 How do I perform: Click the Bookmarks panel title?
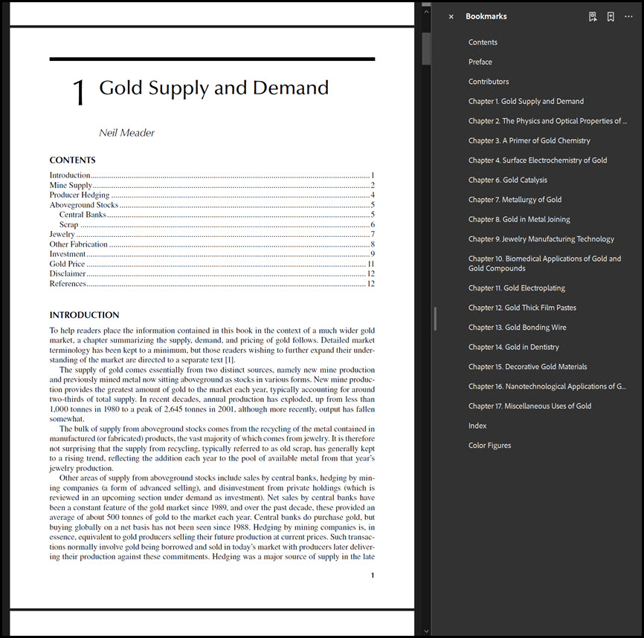[486, 16]
